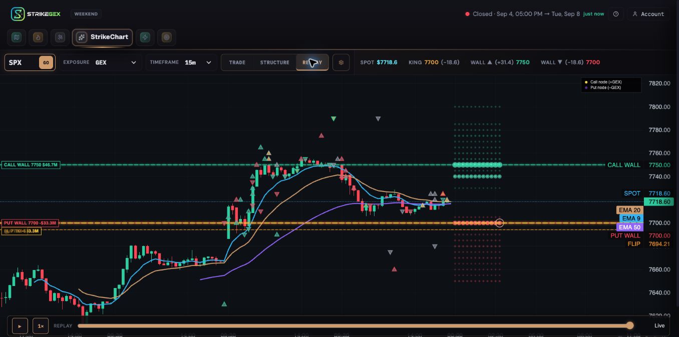
Task: Click the WEEKEND badge
Action: (86, 14)
